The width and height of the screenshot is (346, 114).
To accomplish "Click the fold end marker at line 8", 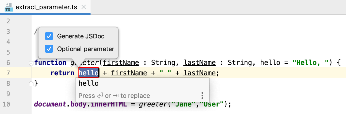I will coord(31,84).
